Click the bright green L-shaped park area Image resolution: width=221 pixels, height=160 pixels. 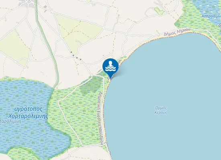[159, 11]
